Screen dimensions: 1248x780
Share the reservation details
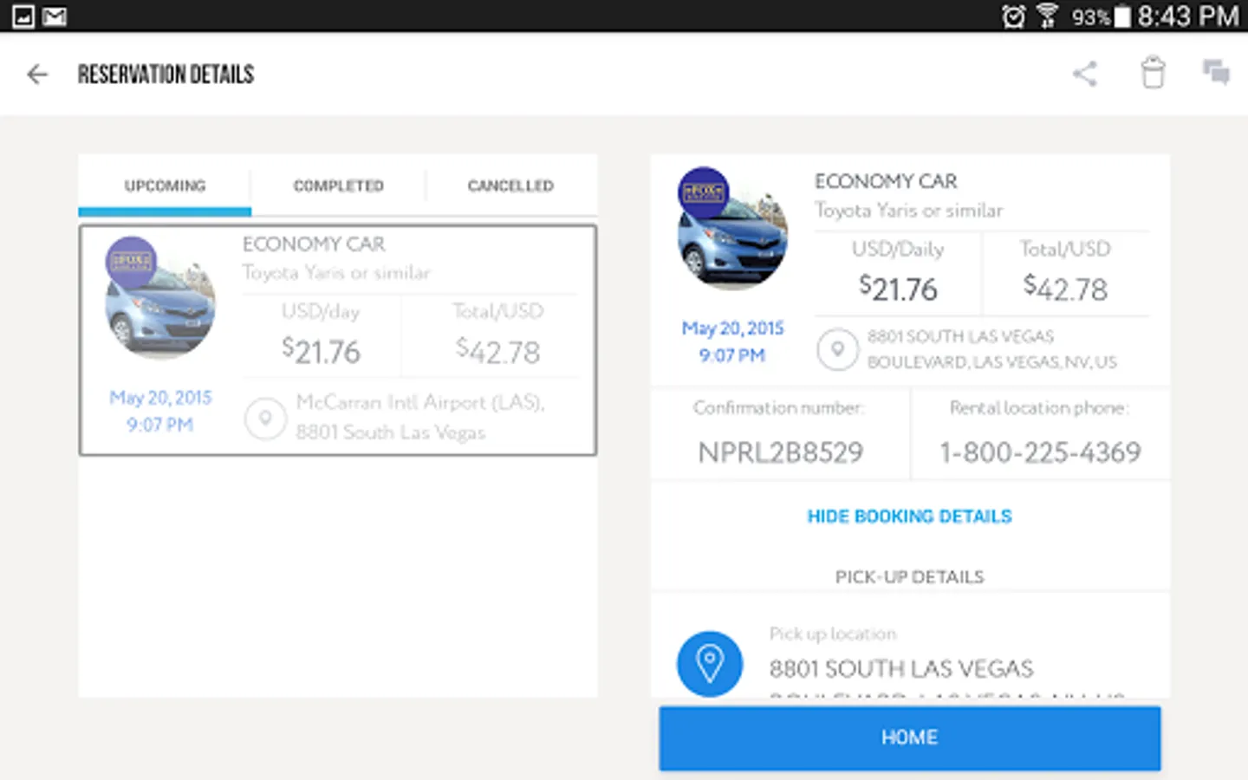click(1084, 74)
